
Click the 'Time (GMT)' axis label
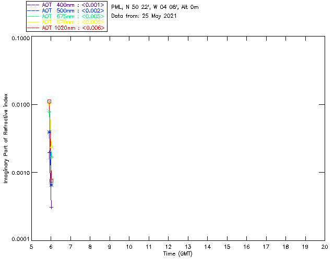177,254
